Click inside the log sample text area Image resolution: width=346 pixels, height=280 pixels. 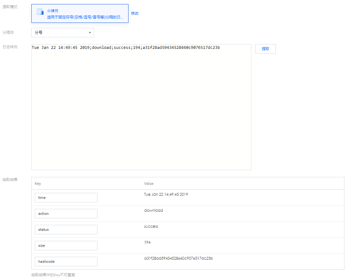(x=141, y=107)
